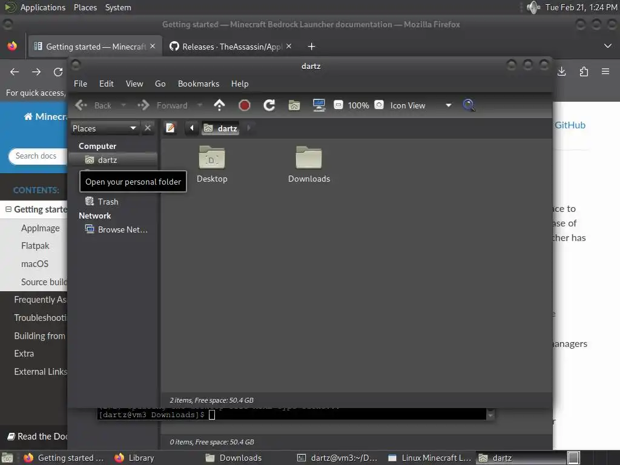The width and height of the screenshot is (620, 465).
Task: Open the AppImage docs link
Action: click(x=41, y=228)
